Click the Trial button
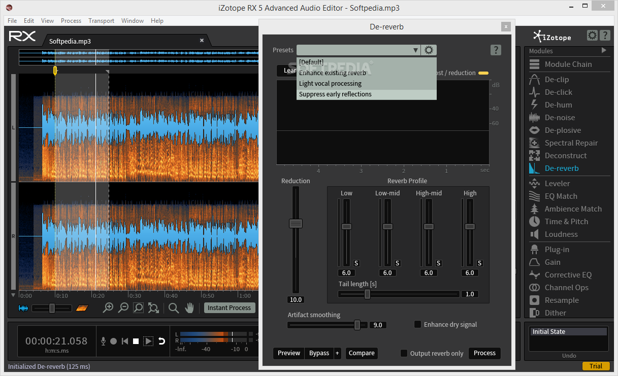Viewport: 618px width, 376px height. pyautogui.click(x=596, y=366)
